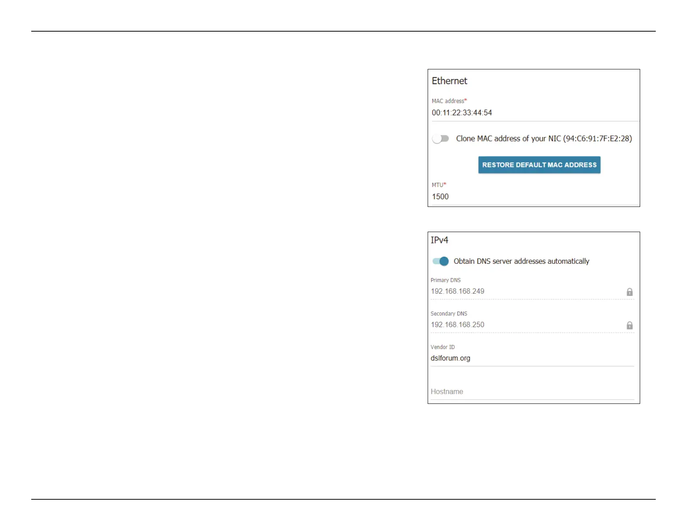The image size is (687, 531).
Task: Click the Secondary DNS label
Action: tap(449, 314)
